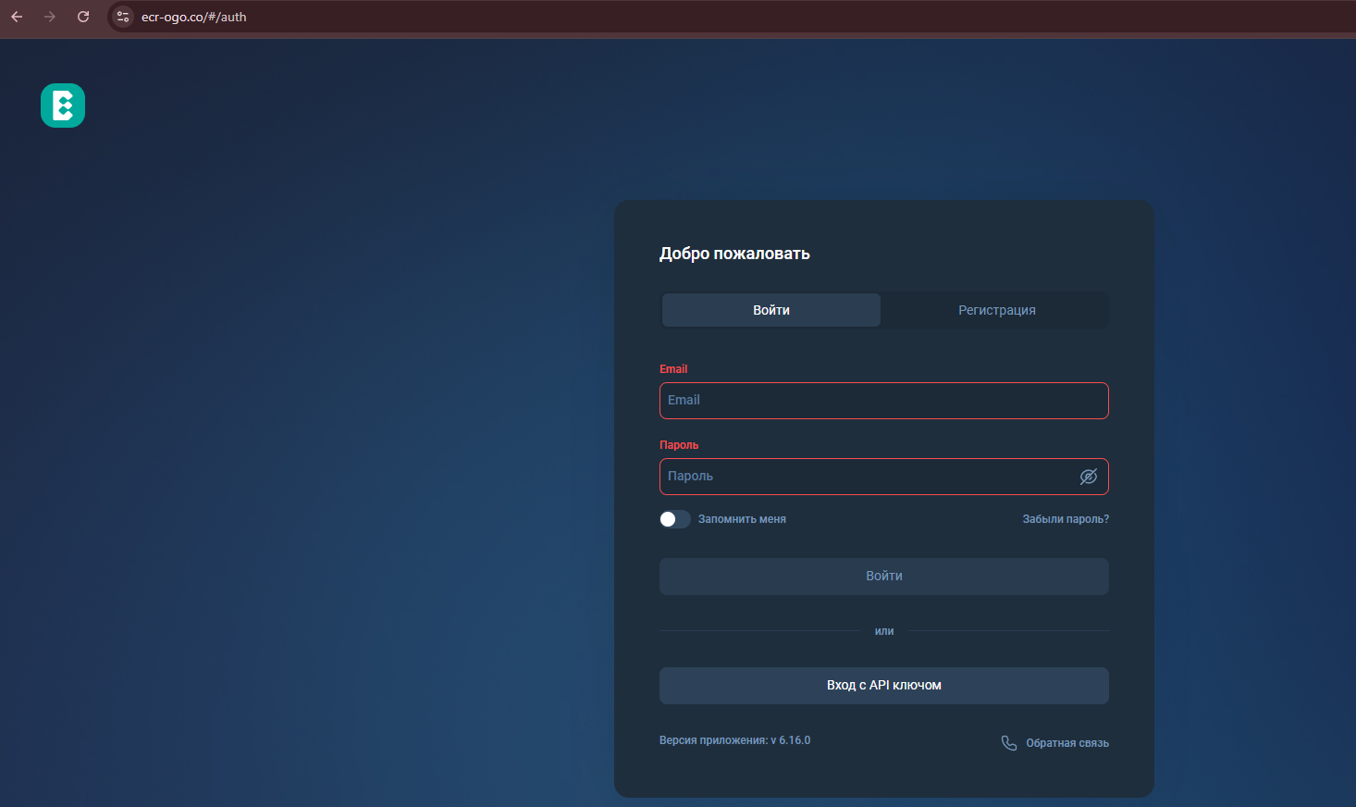The height and width of the screenshot is (807, 1356).
Task: Open the Обратная связь link
Action: pos(1067,743)
